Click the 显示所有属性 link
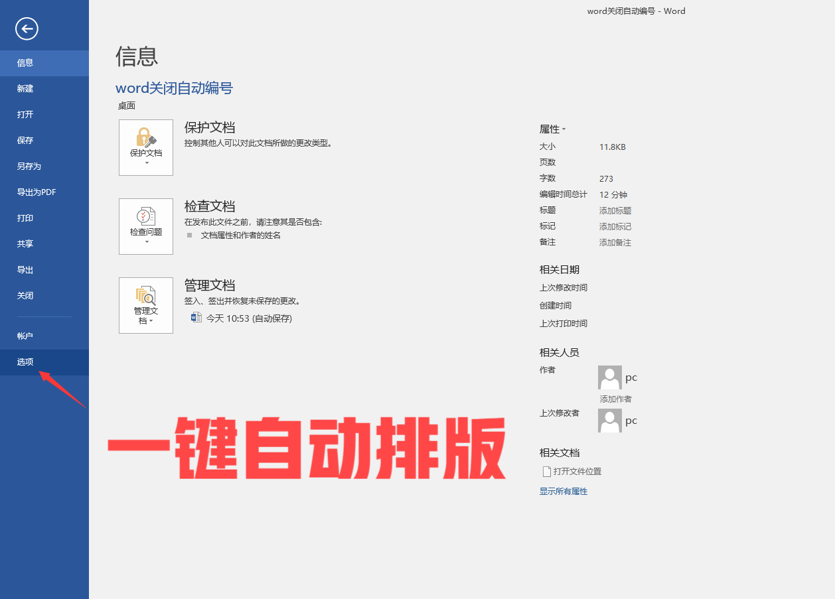The width and height of the screenshot is (835, 599). click(x=563, y=492)
